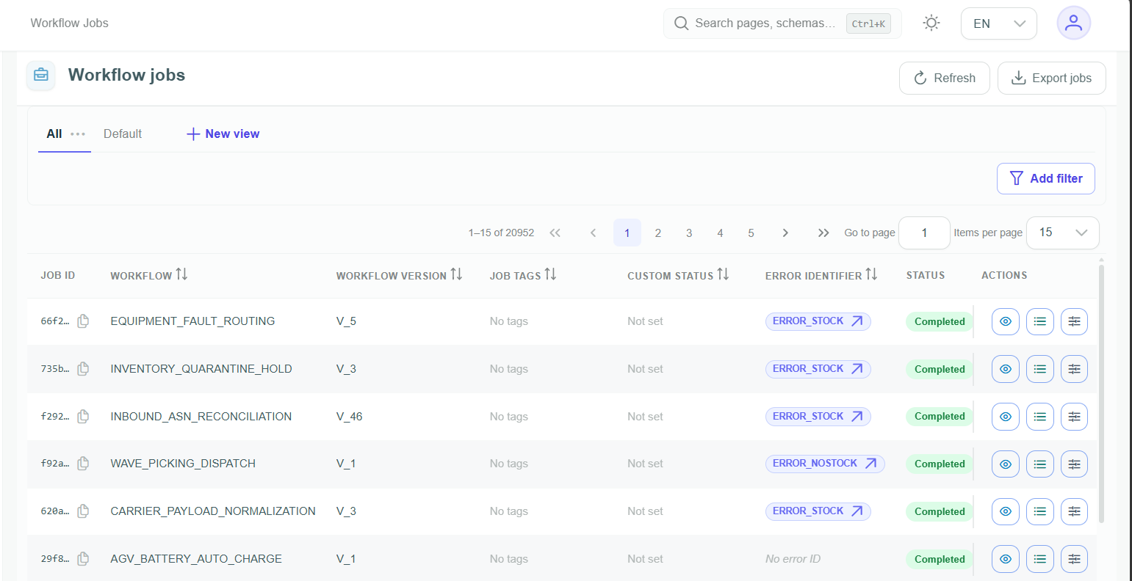This screenshot has height=581, width=1132.
Task: Open the user profile avatar menu
Action: click(1073, 23)
